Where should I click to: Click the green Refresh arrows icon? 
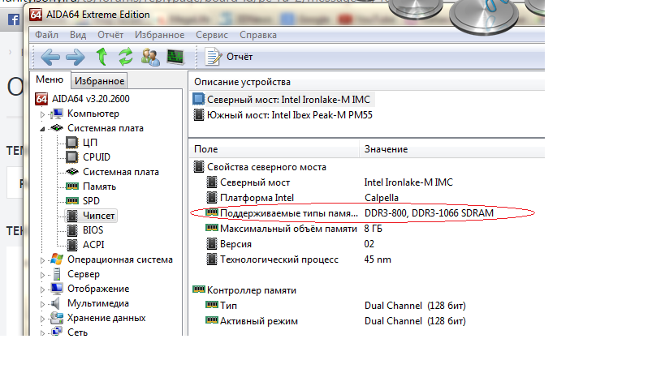click(125, 56)
